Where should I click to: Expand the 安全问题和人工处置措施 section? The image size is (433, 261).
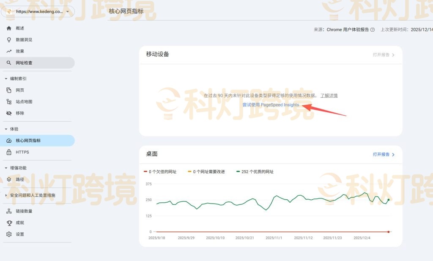(x=6, y=196)
